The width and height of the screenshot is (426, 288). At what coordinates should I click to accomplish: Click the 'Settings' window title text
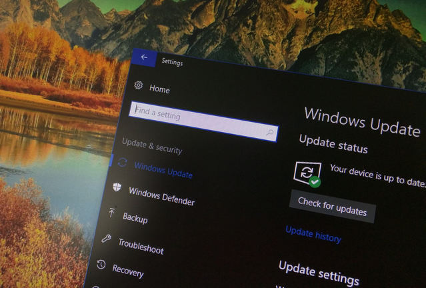[x=172, y=62]
